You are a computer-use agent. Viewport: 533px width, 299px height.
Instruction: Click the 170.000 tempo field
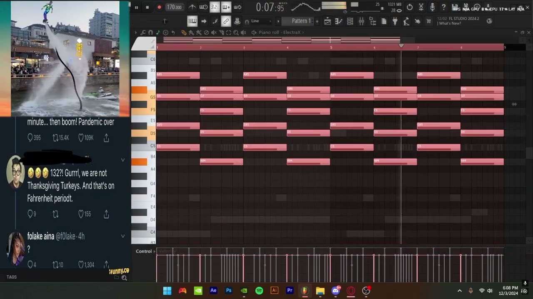click(x=175, y=7)
